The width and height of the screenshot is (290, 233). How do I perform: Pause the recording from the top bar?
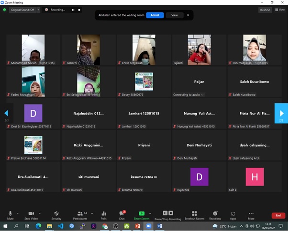pos(73,10)
